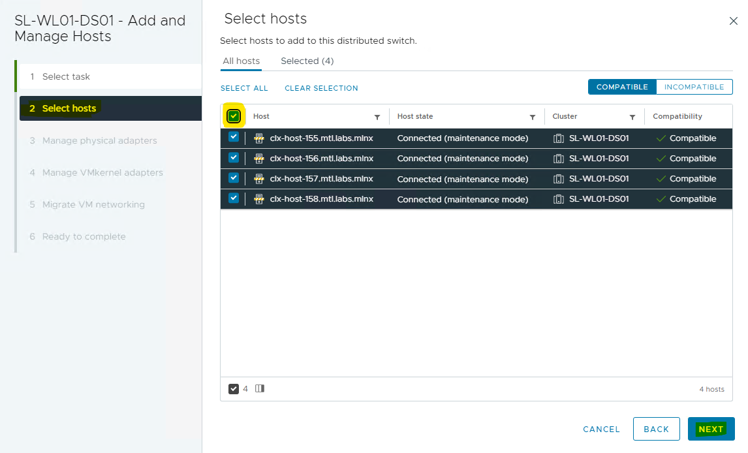Select step 2 Select hosts
The height and width of the screenshot is (453, 748).
(111, 108)
